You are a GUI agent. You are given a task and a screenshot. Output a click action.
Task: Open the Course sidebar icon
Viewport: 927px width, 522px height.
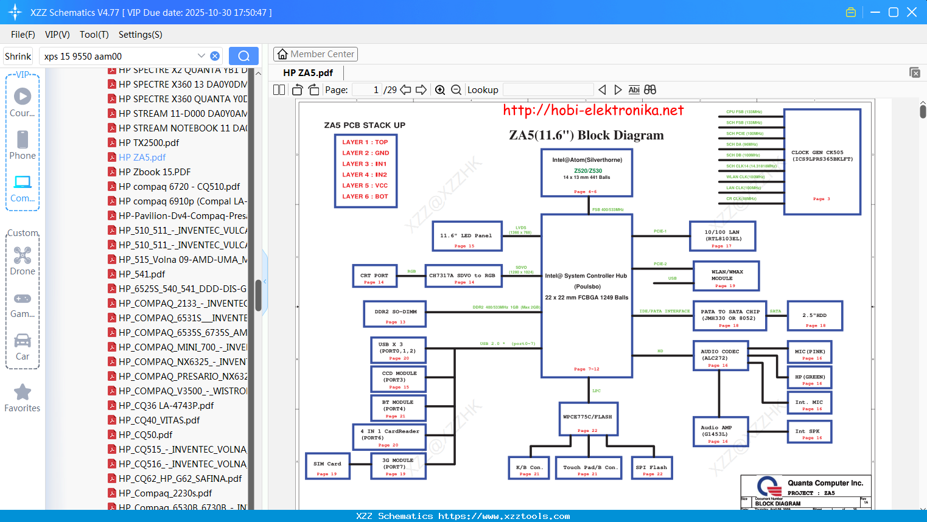[x=23, y=103]
